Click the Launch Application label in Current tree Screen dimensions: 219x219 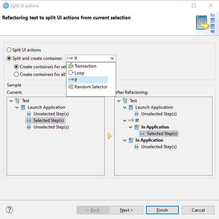[x=46, y=107]
